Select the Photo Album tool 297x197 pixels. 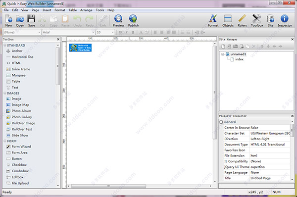19,111
